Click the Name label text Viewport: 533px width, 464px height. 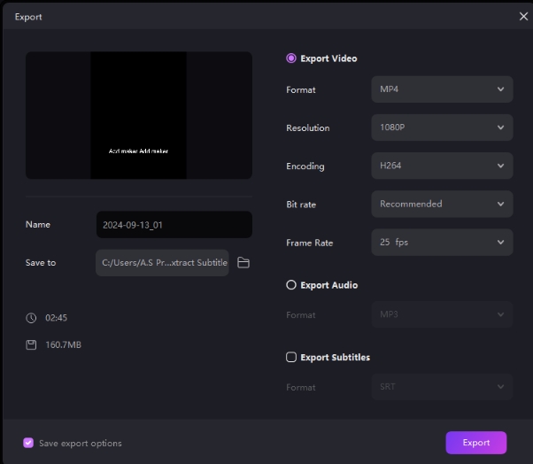click(x=38, y=225)
